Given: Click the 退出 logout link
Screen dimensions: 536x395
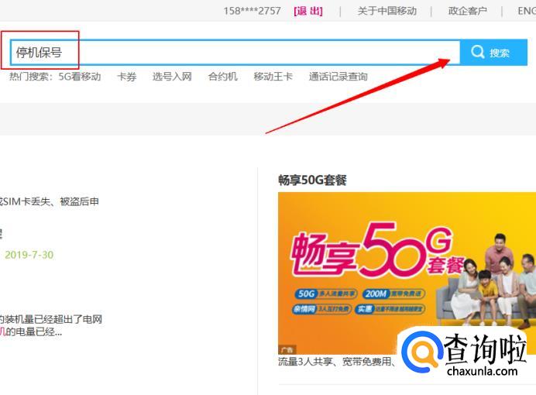Looking at the screenshot, I should (308, 11).
